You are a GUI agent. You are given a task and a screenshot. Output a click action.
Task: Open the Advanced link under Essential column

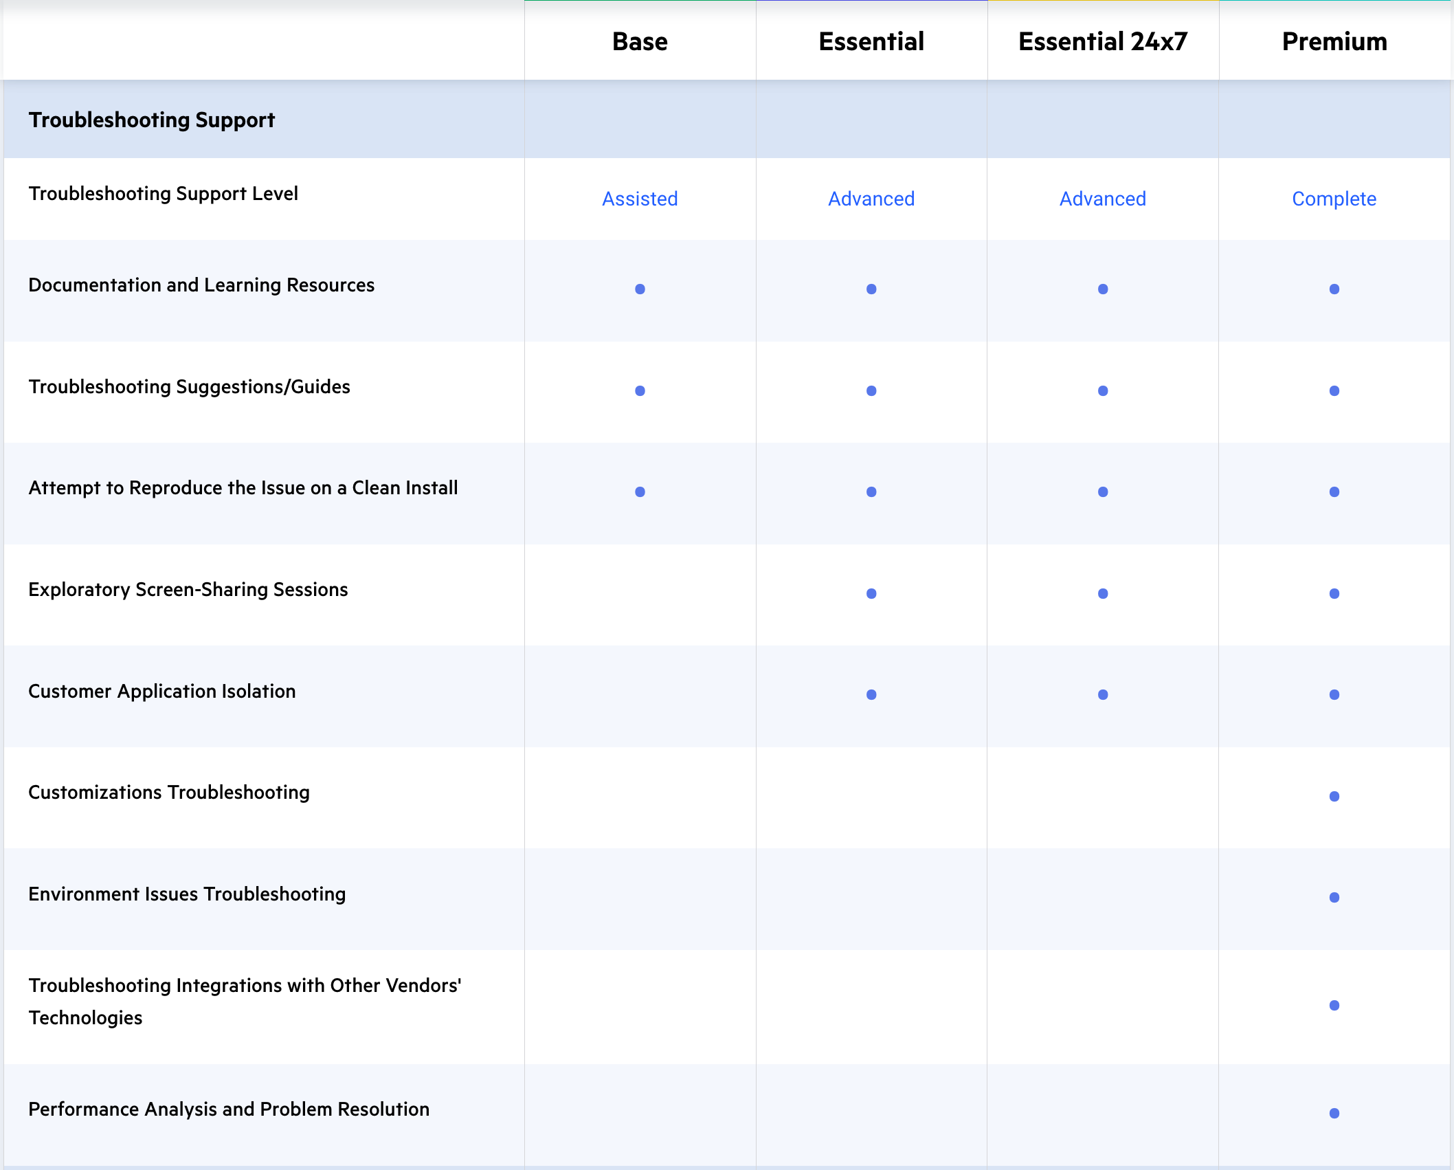pos(871,199)
